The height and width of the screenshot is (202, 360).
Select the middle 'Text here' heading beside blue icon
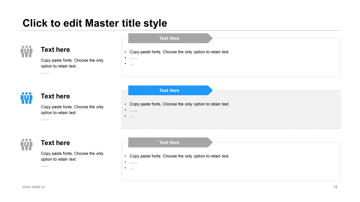click(x=55, y=96)
